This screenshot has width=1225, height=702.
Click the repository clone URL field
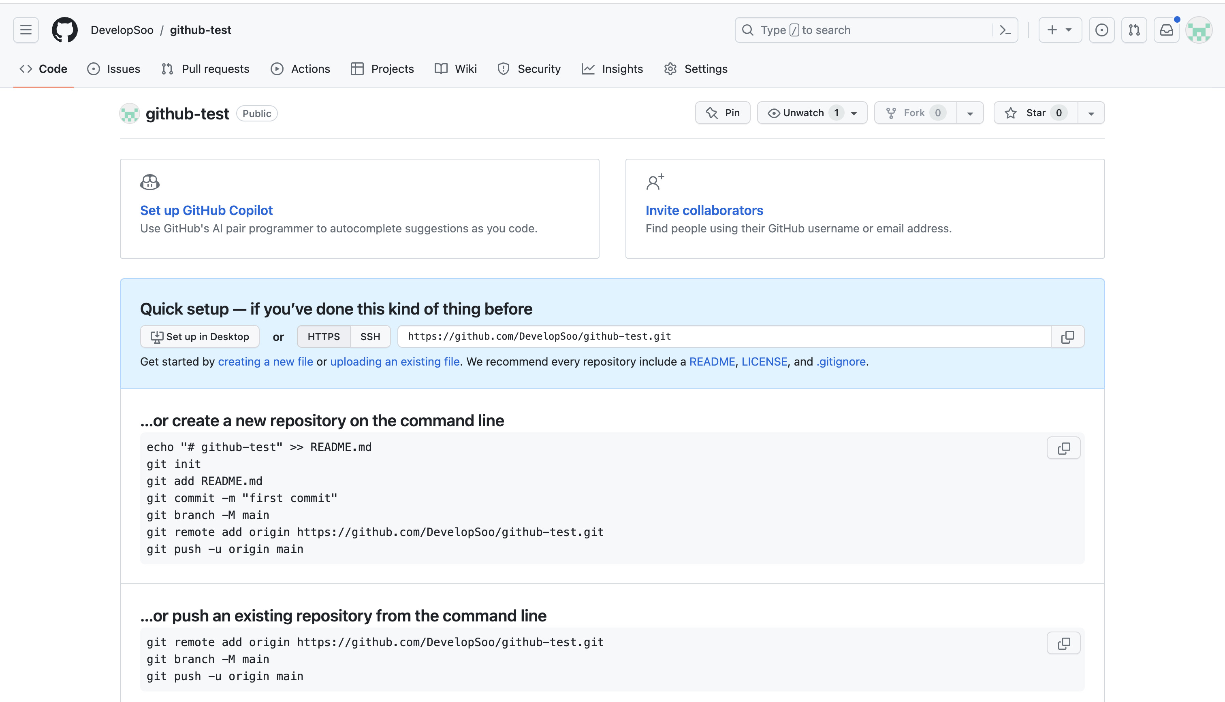pos(724,336)
